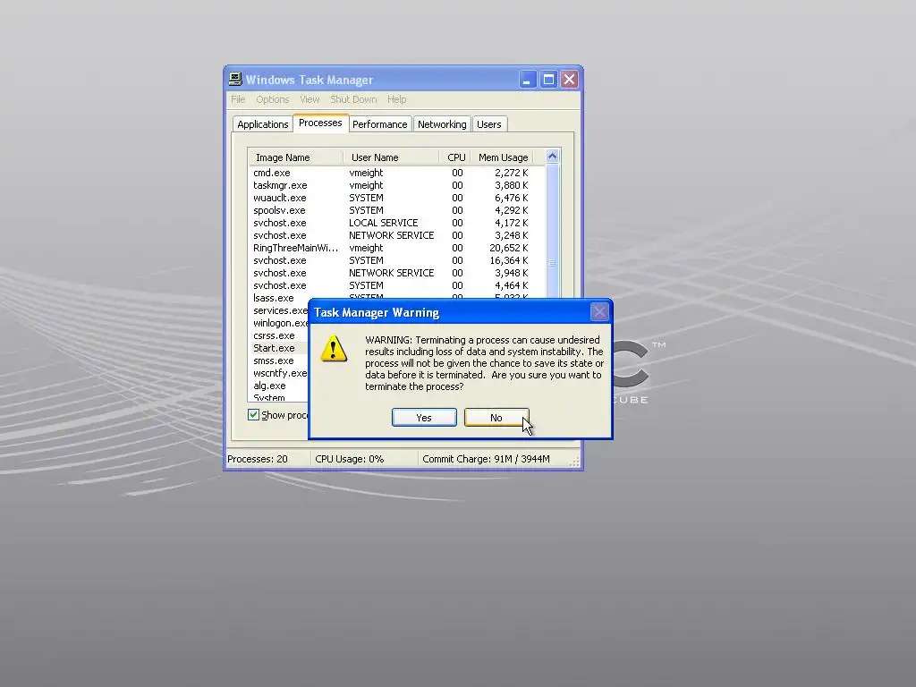Select the services.exe process
The image size is (916, 687).
click(279, 310)
